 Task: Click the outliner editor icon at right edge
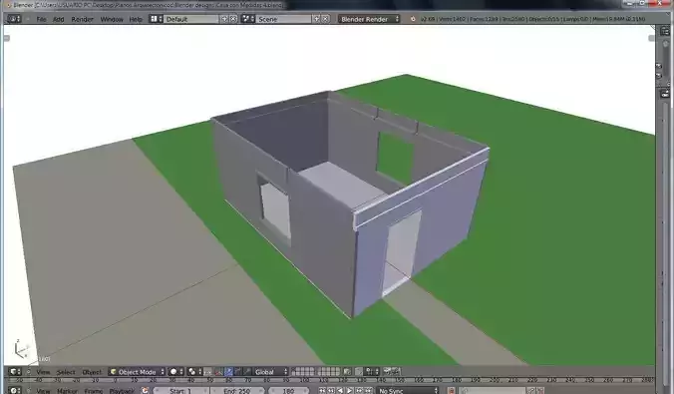click(665, 31)
